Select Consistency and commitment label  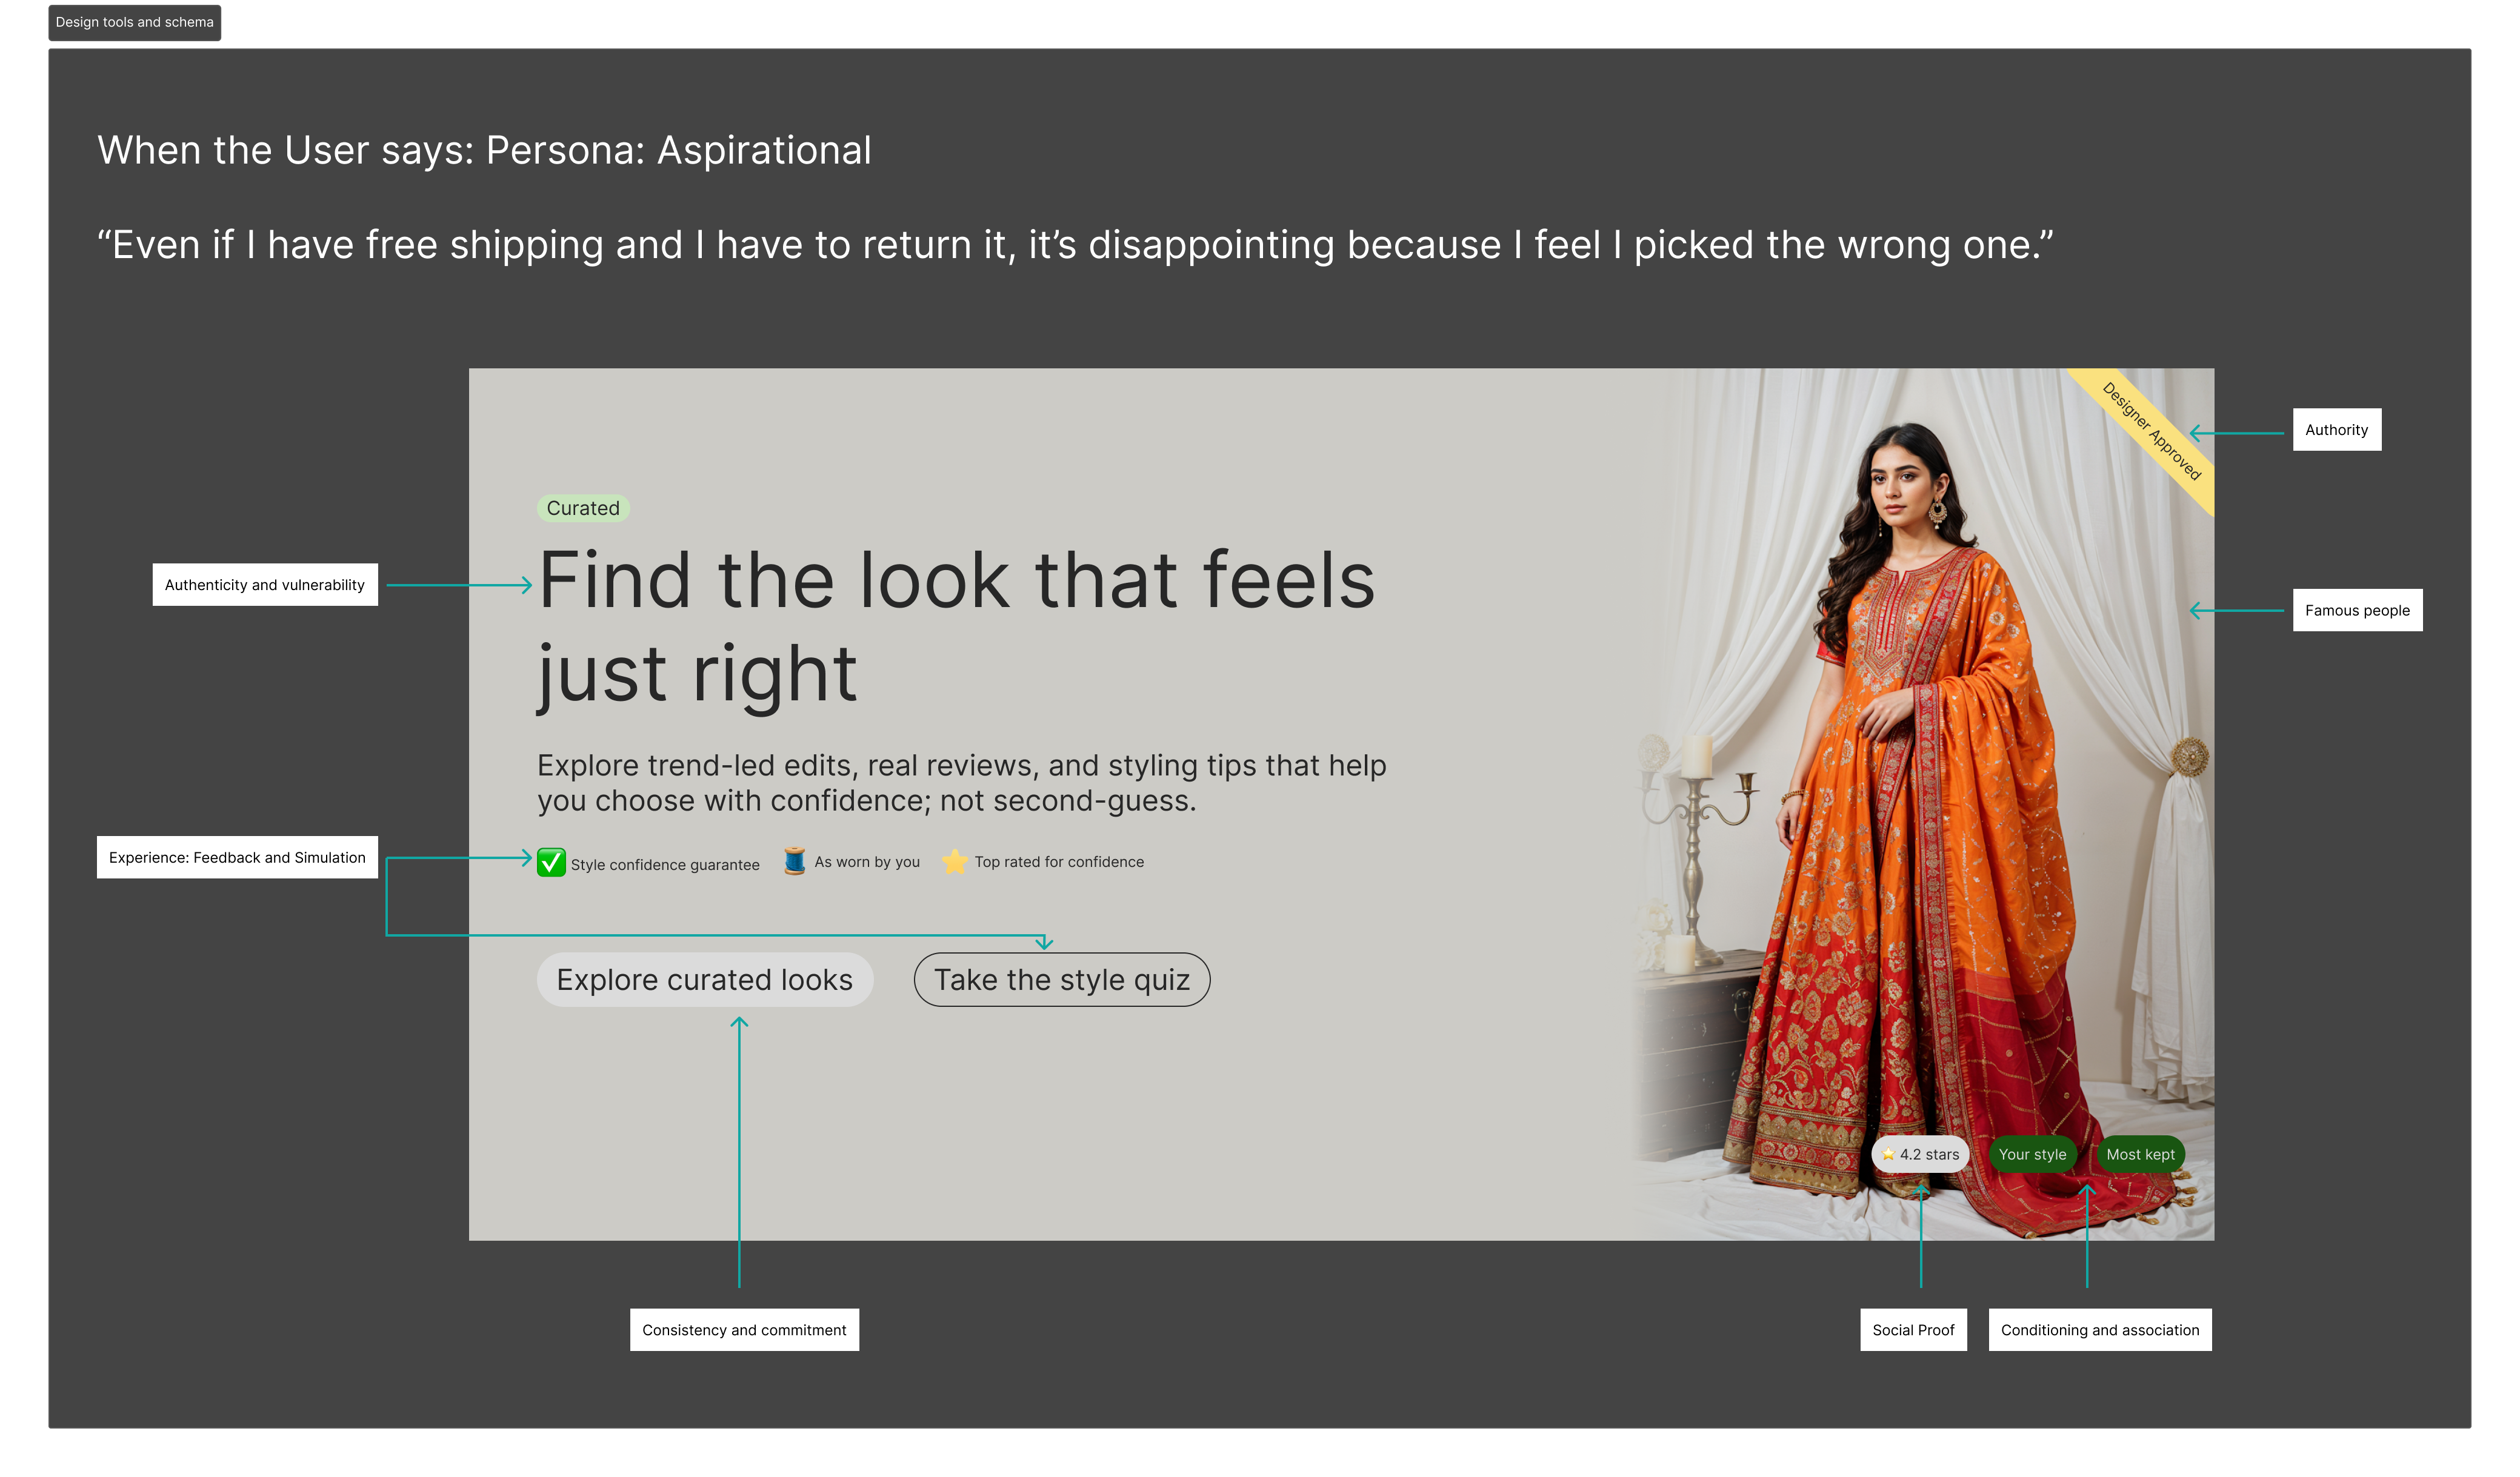(x=744, y=1330)
